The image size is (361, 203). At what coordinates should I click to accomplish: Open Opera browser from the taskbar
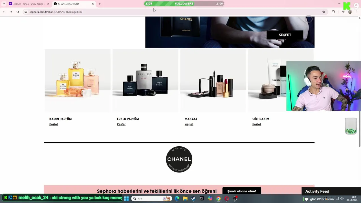tap(226, 198)
